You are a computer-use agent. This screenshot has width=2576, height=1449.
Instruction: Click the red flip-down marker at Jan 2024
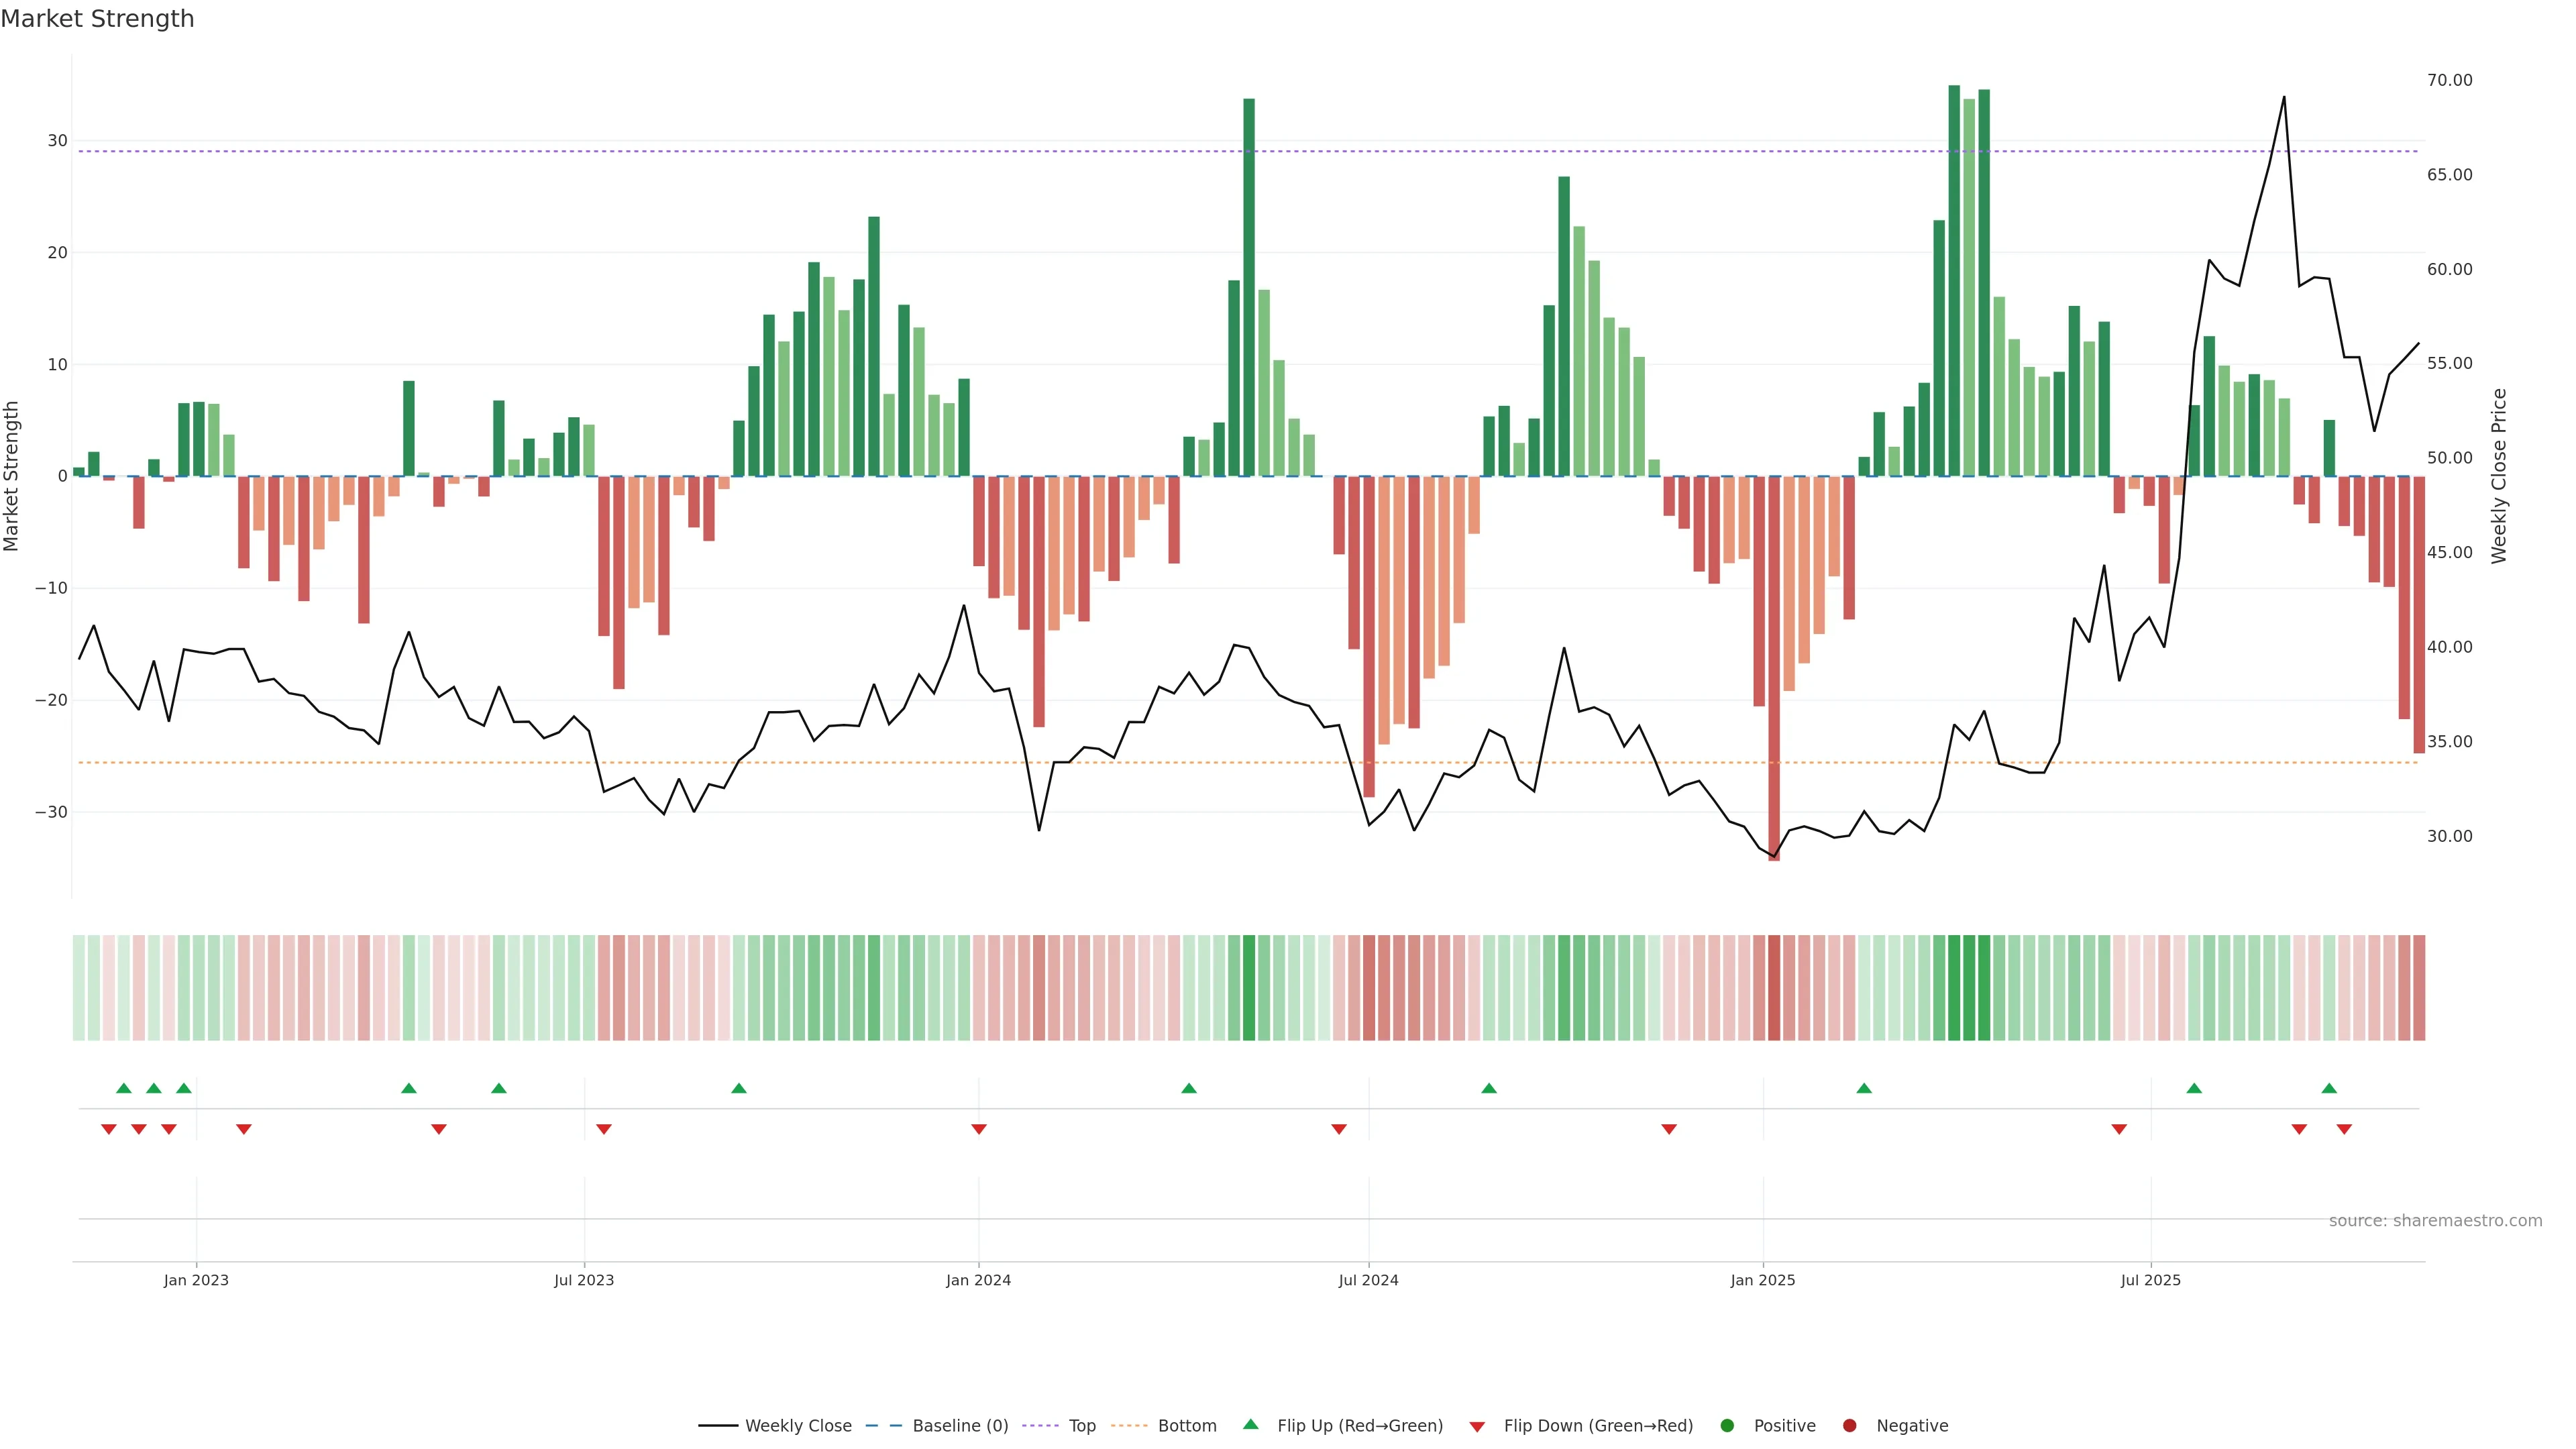979,1129
